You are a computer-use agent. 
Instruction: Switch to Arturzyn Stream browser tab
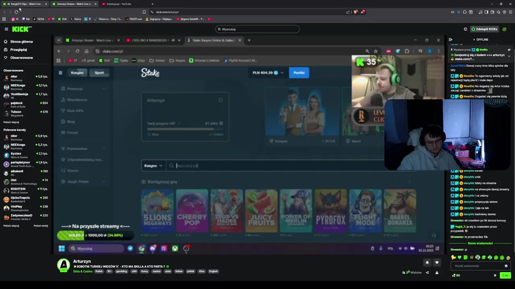[74, 4]
